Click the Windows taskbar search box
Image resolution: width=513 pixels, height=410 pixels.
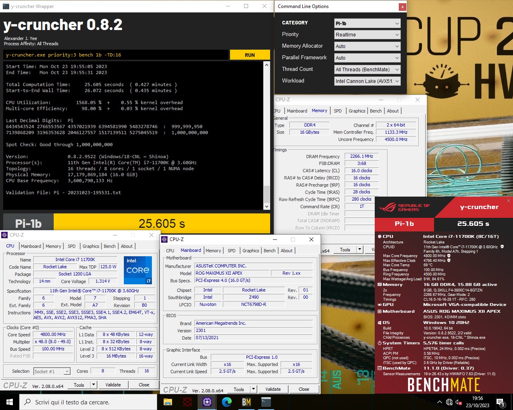88,402
